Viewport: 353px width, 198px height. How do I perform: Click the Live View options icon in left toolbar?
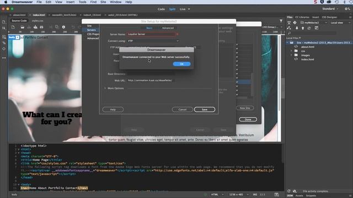point(4,37)
